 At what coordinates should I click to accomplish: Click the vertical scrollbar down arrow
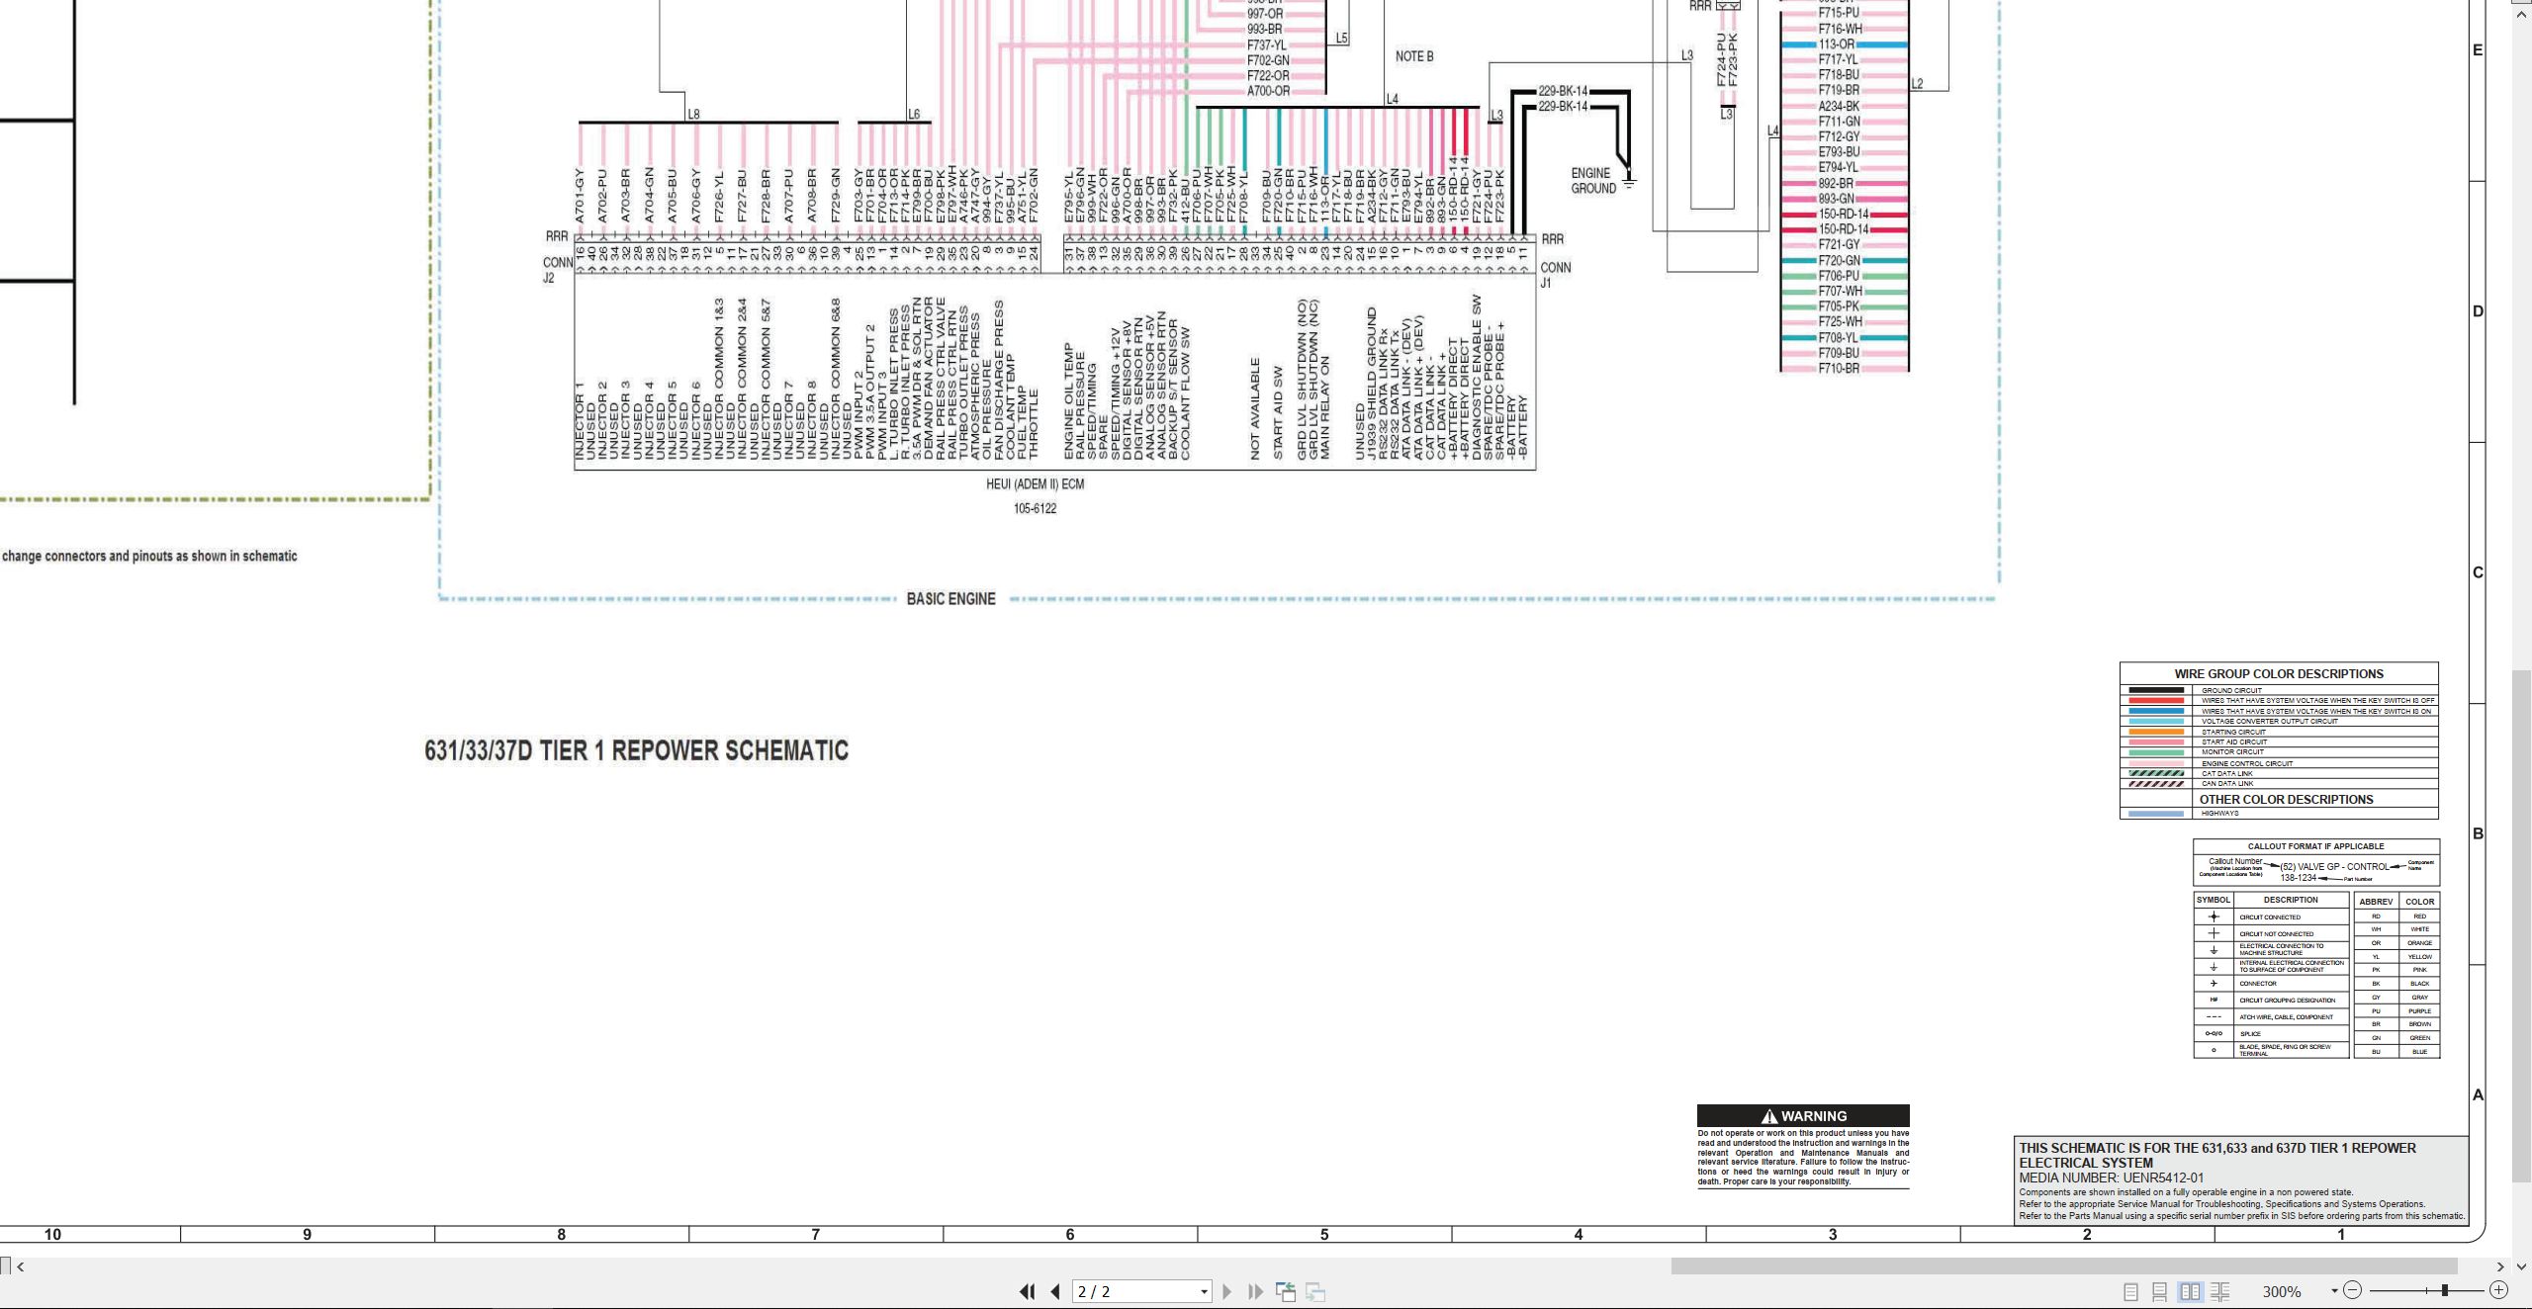[2521, 1266]
